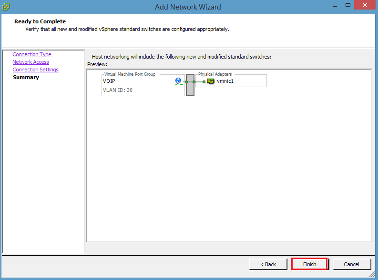The height and width of the screenshot is (280, 378).
Task: Click the Ready to Complete heading
Action: [40, 21]
